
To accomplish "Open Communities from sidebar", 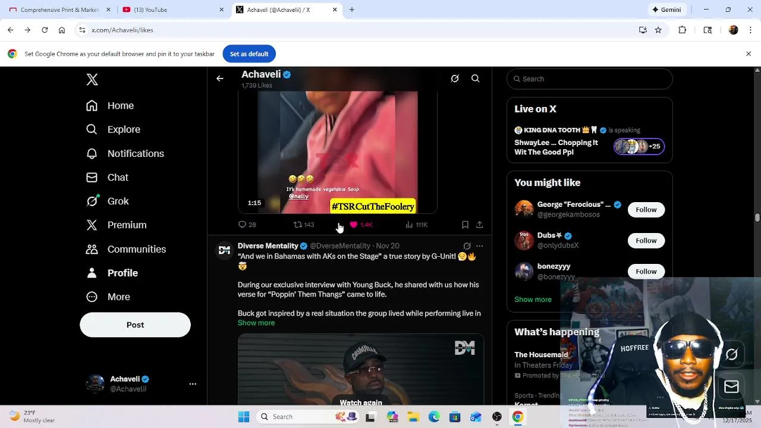I will (x=126, y=249).
